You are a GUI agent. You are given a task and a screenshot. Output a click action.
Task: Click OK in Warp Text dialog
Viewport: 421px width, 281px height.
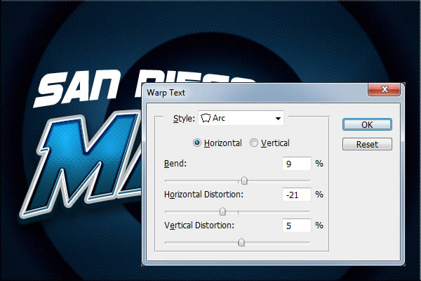(x=367, y=125)
